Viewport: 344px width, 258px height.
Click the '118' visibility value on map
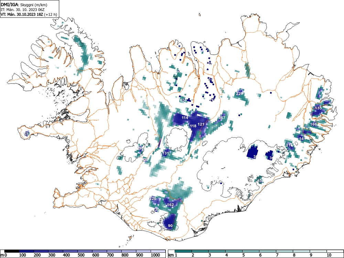[x=193, y=126]
